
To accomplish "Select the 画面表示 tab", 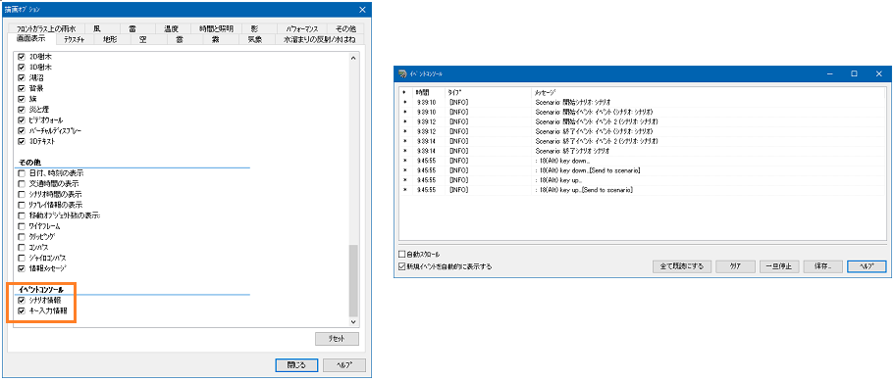I will click(32, 39).
